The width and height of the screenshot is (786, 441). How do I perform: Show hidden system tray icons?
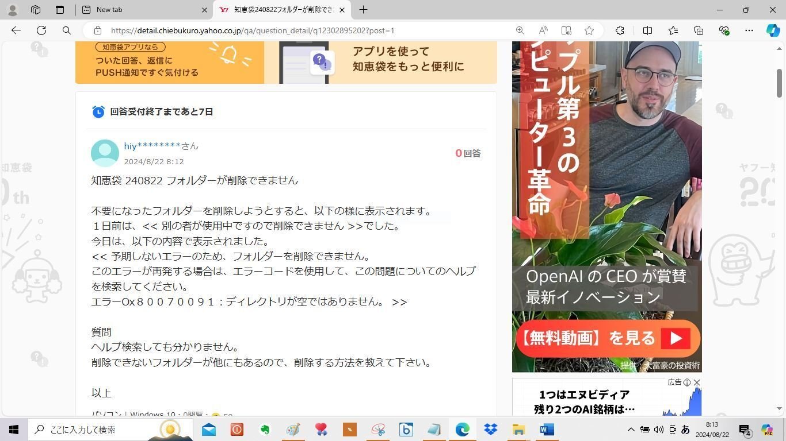tap(631, 430)
